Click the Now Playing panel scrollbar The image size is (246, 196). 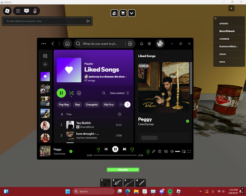tap(191, 78)
